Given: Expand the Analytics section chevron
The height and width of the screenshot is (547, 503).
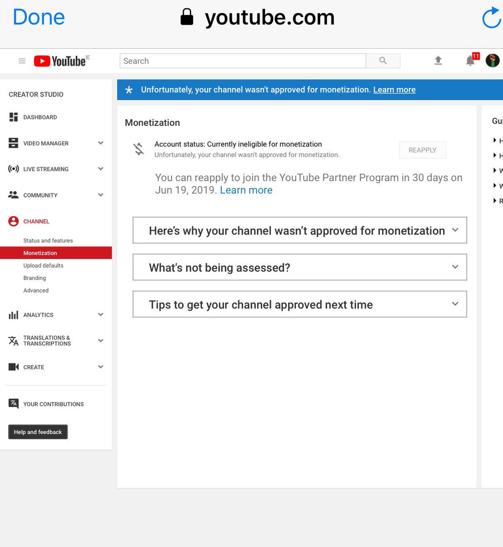Looking at the screenshot, I should 101,315.
